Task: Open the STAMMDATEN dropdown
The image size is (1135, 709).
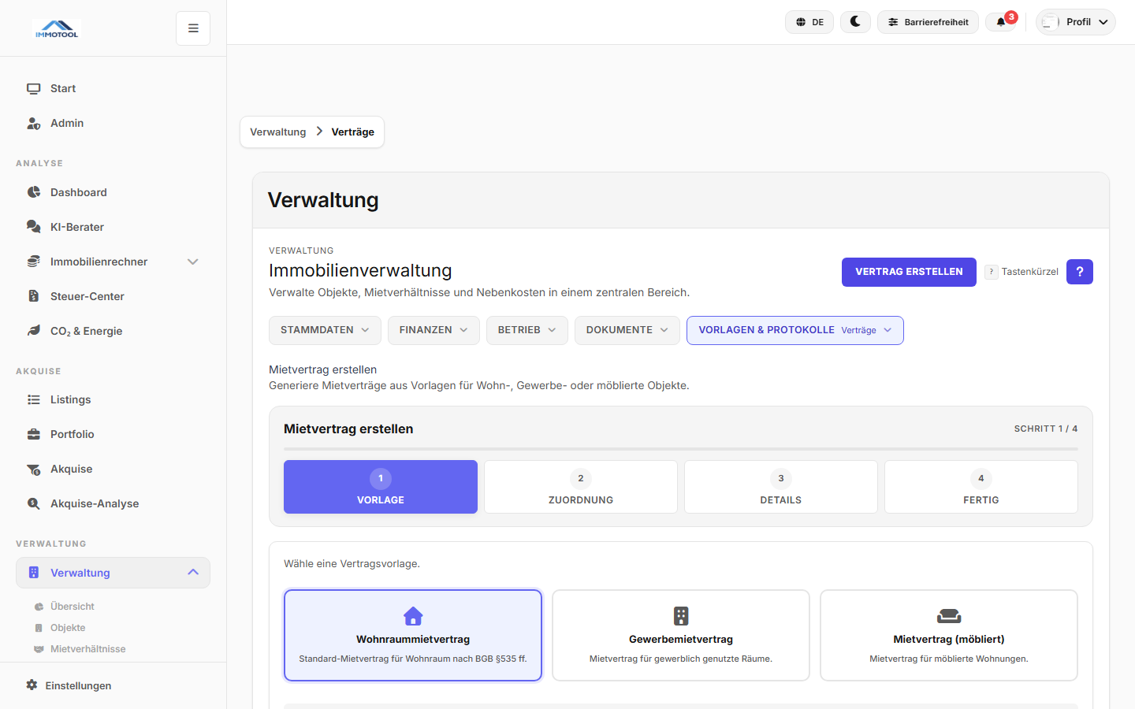Action: pyautogui.click(x=325, y=330)
